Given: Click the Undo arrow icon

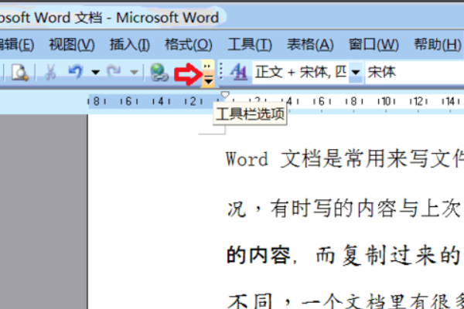Looking at the screenshot, I should point(76,72).
